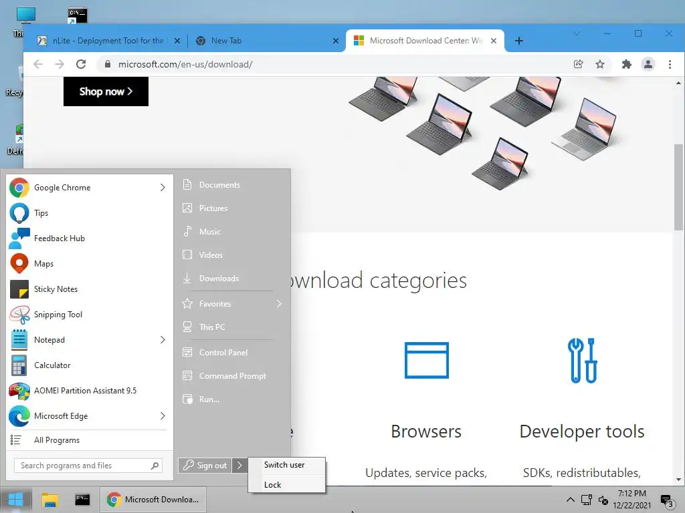The width and height of the screenshot is (685, 513).
Task: Open the Chrome three-dot menu
Action: pyautogui.click(x=670, y=64)
